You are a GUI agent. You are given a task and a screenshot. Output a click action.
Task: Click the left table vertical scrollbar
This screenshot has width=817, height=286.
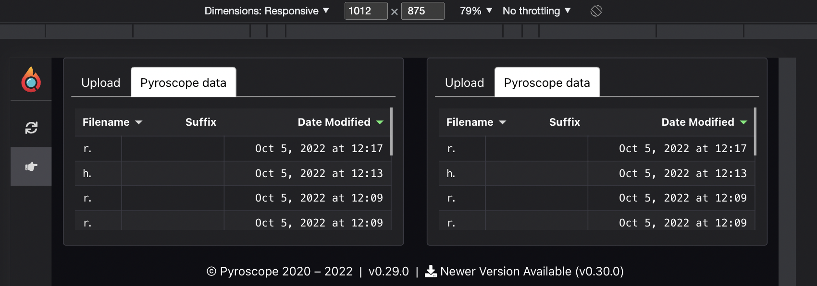392,131
